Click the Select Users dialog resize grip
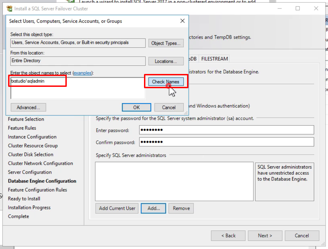The height and width of the screenshot is (249, 328). [x=186, y=113]
